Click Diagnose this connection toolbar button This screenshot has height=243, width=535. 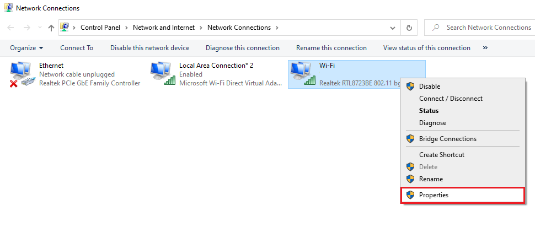point(242,48)
